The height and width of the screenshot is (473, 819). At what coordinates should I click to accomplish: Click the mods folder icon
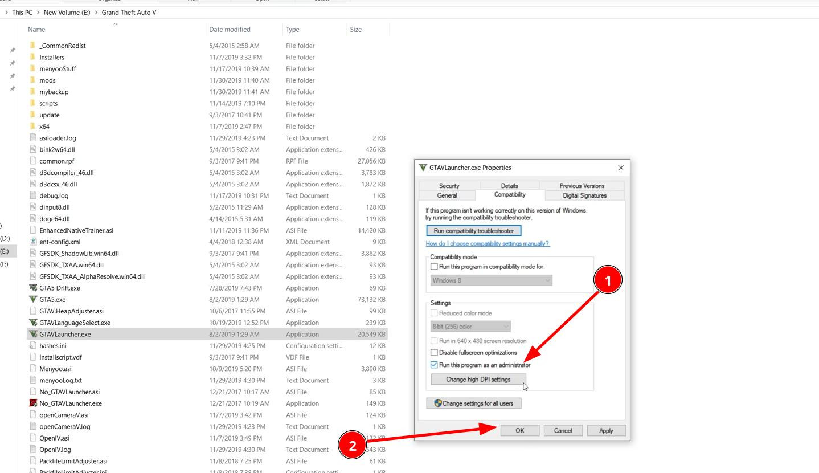point(32,80)
